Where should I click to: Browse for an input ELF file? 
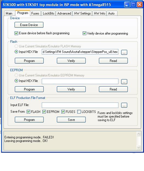point(124,105)
